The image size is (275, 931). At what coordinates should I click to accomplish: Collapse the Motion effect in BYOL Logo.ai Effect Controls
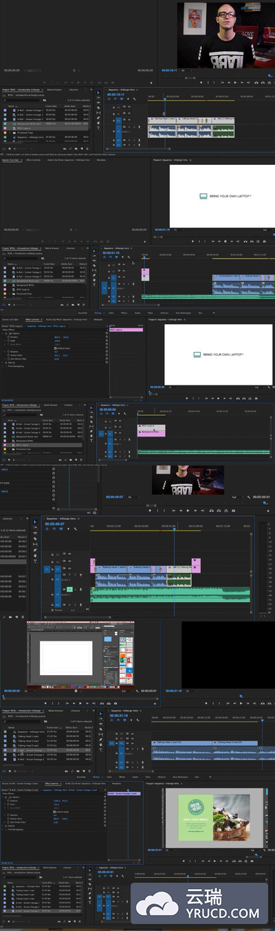point(3,334)
